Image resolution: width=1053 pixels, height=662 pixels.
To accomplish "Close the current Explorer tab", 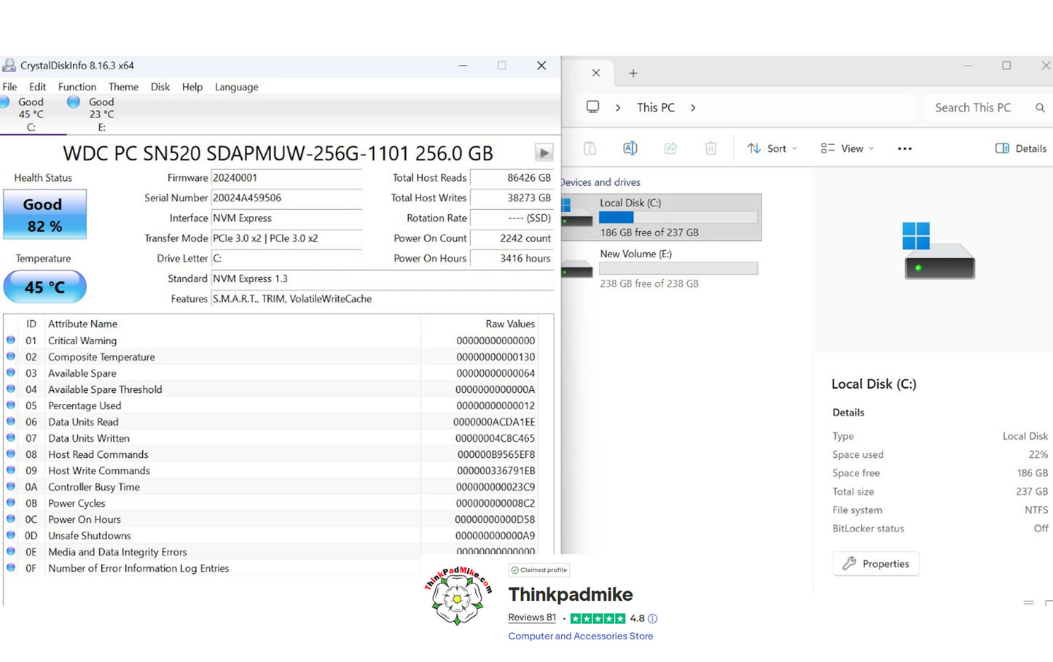I will 596,73.
